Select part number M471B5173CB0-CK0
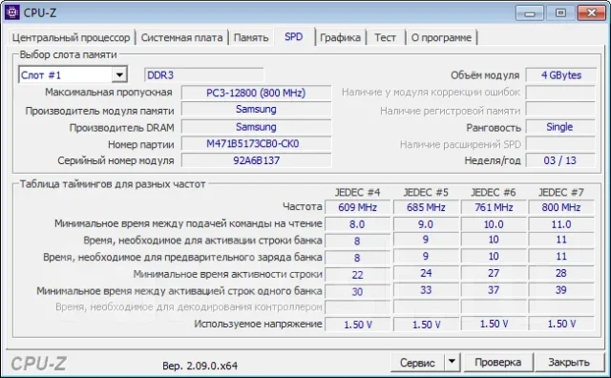The image size is (611, 378). [x=256, y=144]
